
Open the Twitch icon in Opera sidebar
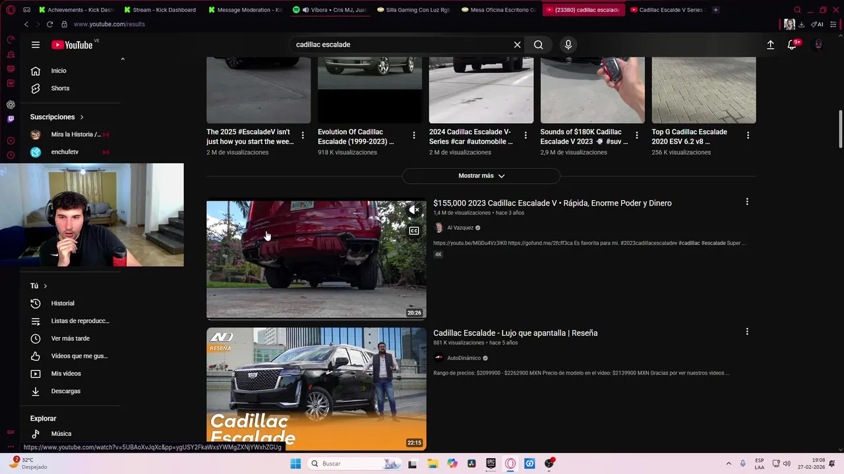coord(11,119)
